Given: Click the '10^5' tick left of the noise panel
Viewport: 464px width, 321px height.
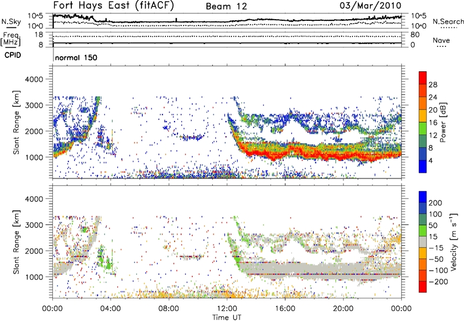Looking at the screenshot, I should (x=35, y=16).
